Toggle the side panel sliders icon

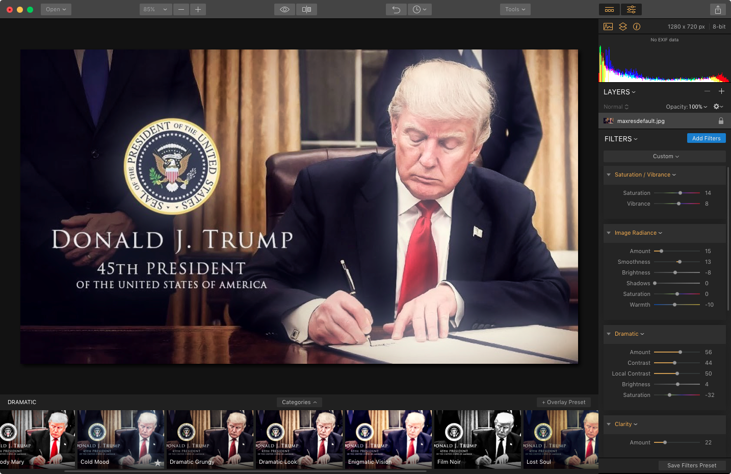tap(631, 9)
